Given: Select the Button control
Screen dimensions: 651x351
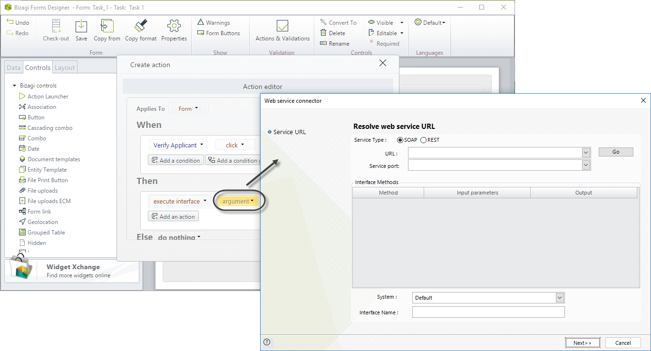Looking at the screenshot, I should click(x=32, y=117).
